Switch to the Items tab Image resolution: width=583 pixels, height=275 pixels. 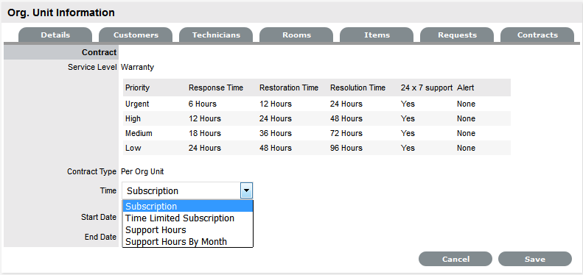(x=377, y=35)
